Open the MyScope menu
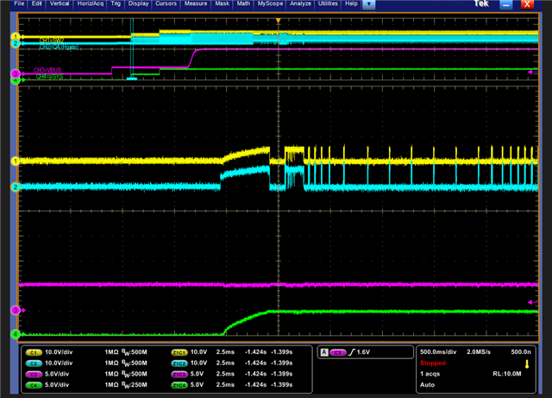 [270, 4]
